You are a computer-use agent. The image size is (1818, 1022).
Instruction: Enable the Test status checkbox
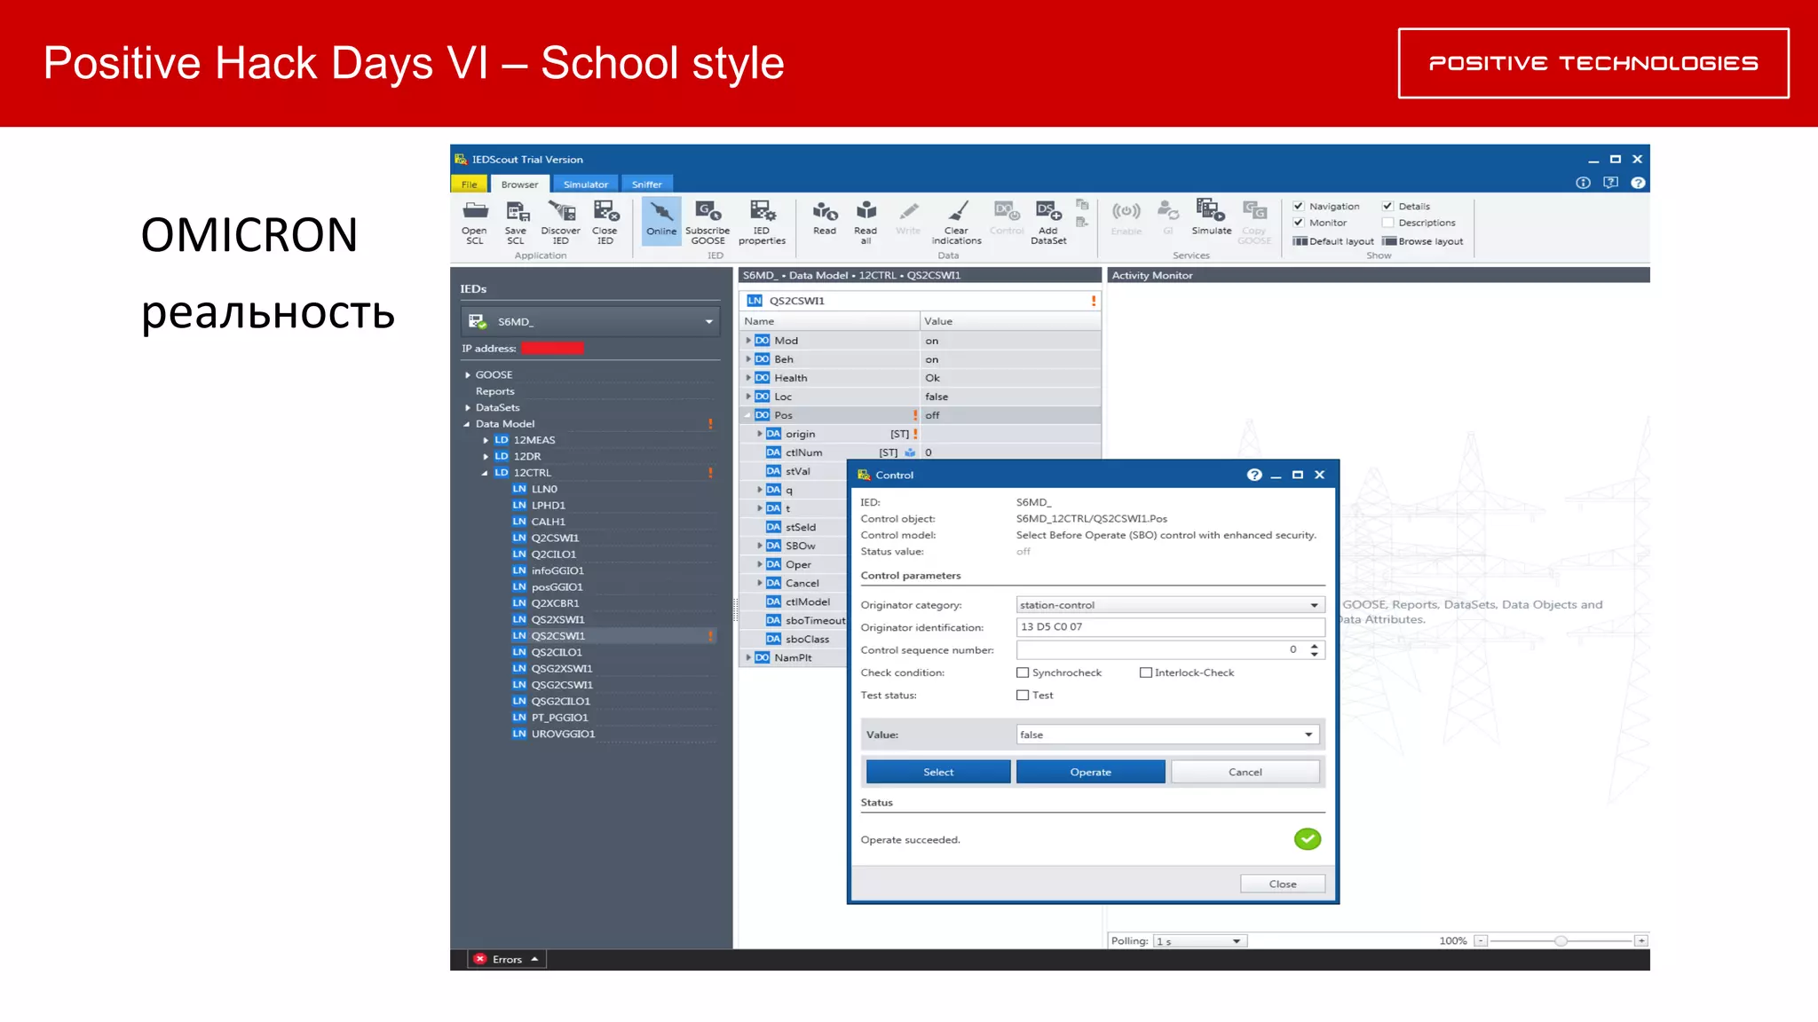coord(1023,696)
